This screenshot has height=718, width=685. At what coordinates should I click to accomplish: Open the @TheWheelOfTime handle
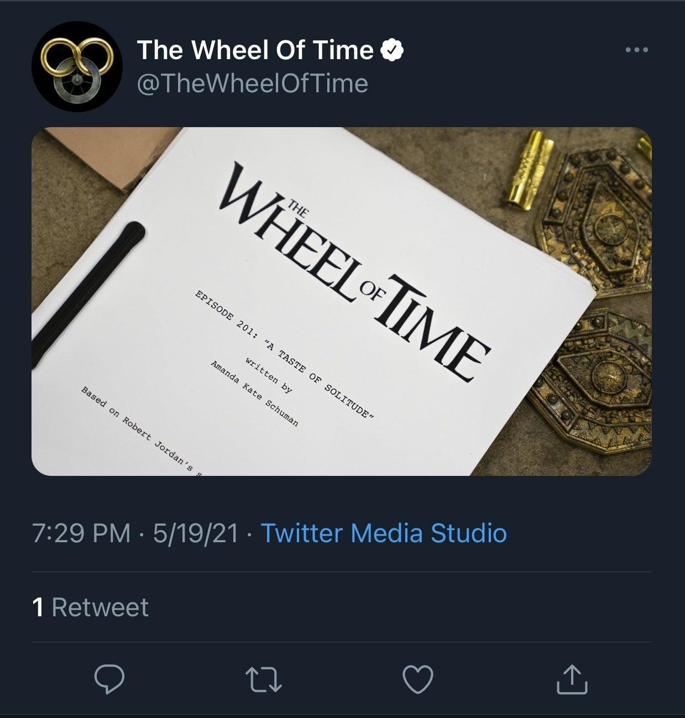pos(252,83)
